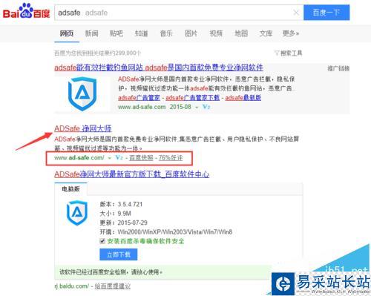The width and height of the screenshot is (371, 296).
Task: Go to the 视频 tab
Action: [x=216, y=33]
